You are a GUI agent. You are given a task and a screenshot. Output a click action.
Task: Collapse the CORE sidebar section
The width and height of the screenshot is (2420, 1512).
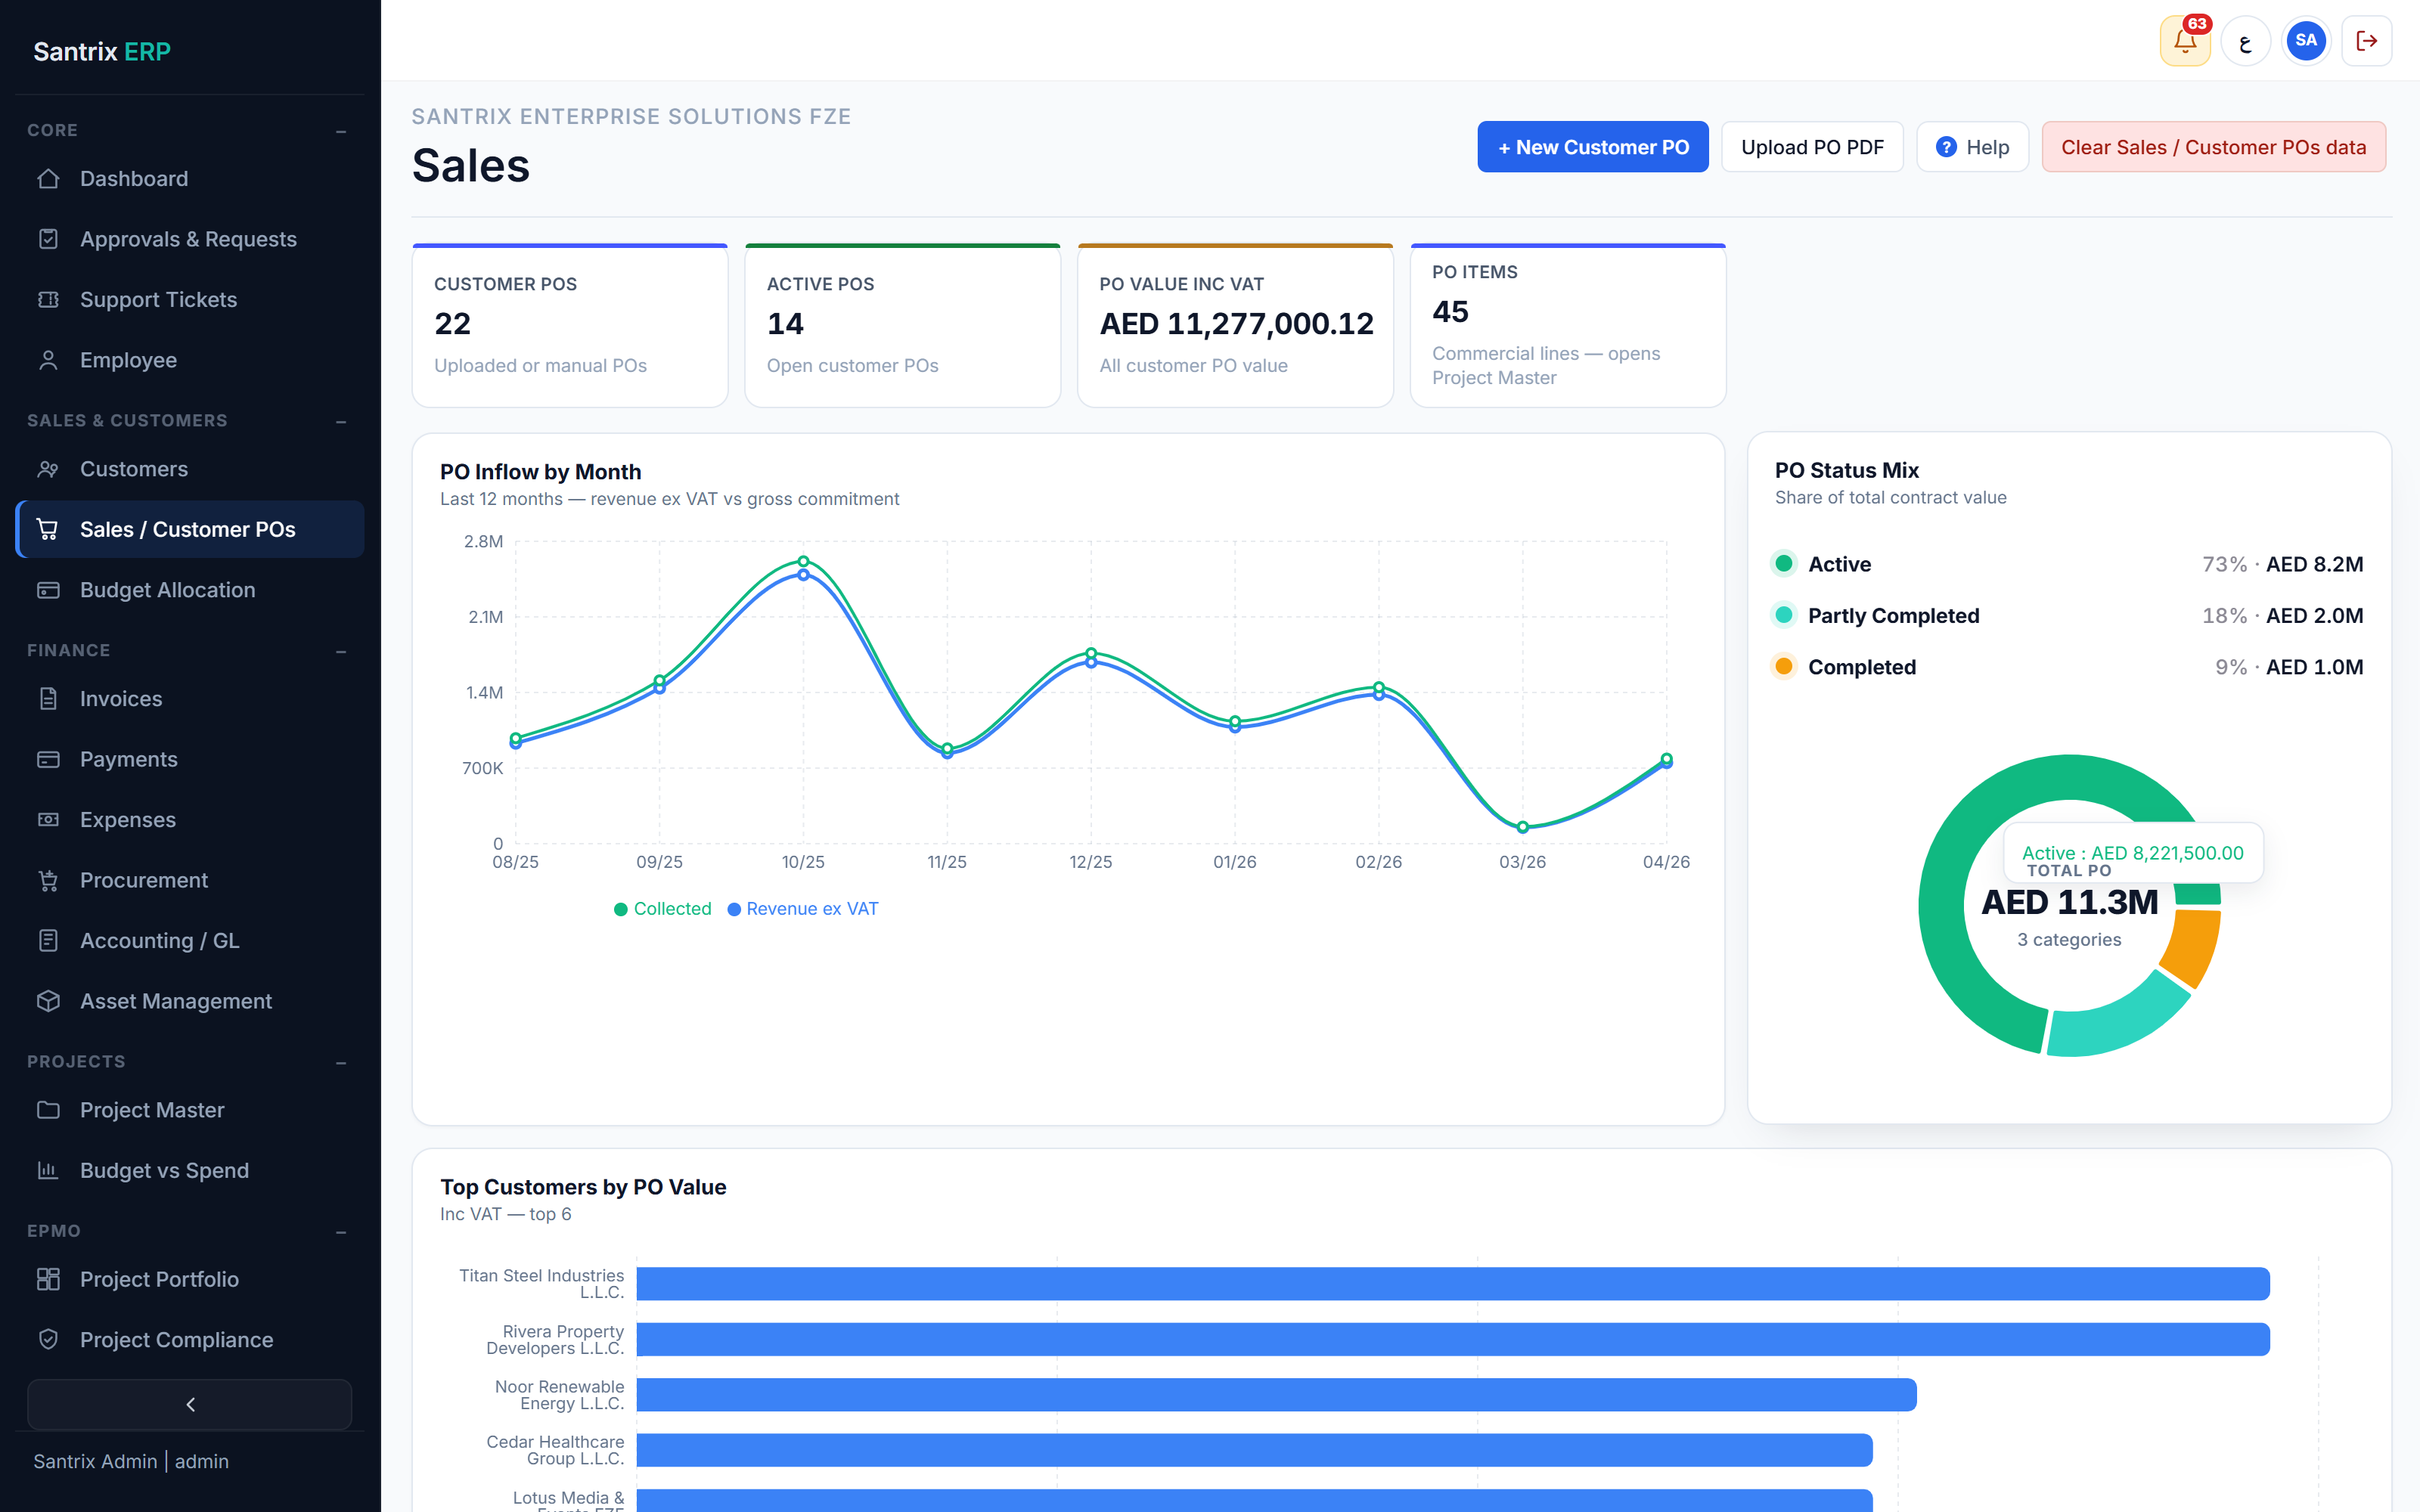(x=341, y=131)
